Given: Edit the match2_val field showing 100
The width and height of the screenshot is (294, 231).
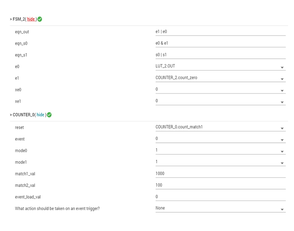Looking at the screenshot, I should (x=220, y=185).
